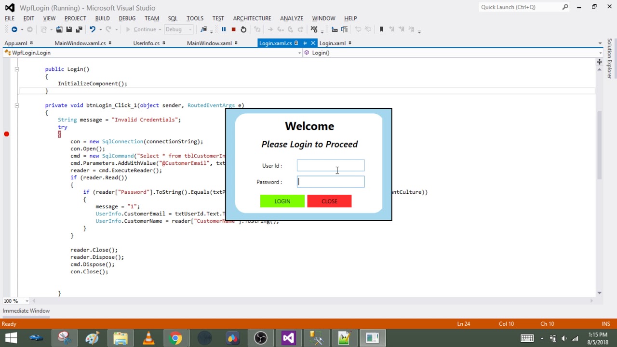Pin the Login.xaml.cs tab
This screenshot has width=617, height=347.
click(305, 43)
